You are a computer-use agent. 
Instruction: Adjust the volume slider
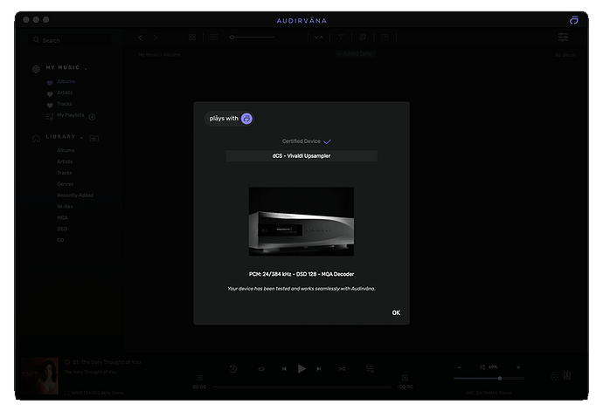pyautogui.click(x=489, y=379)
